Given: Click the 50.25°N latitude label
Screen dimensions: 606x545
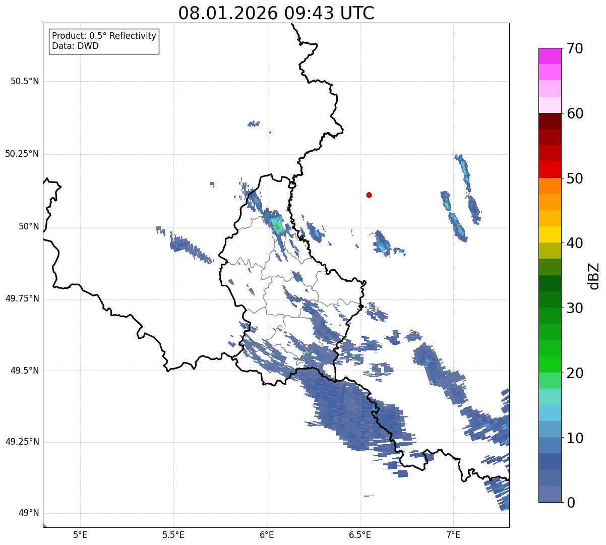Looking at the screenshot, I should (x=22, y=154).
